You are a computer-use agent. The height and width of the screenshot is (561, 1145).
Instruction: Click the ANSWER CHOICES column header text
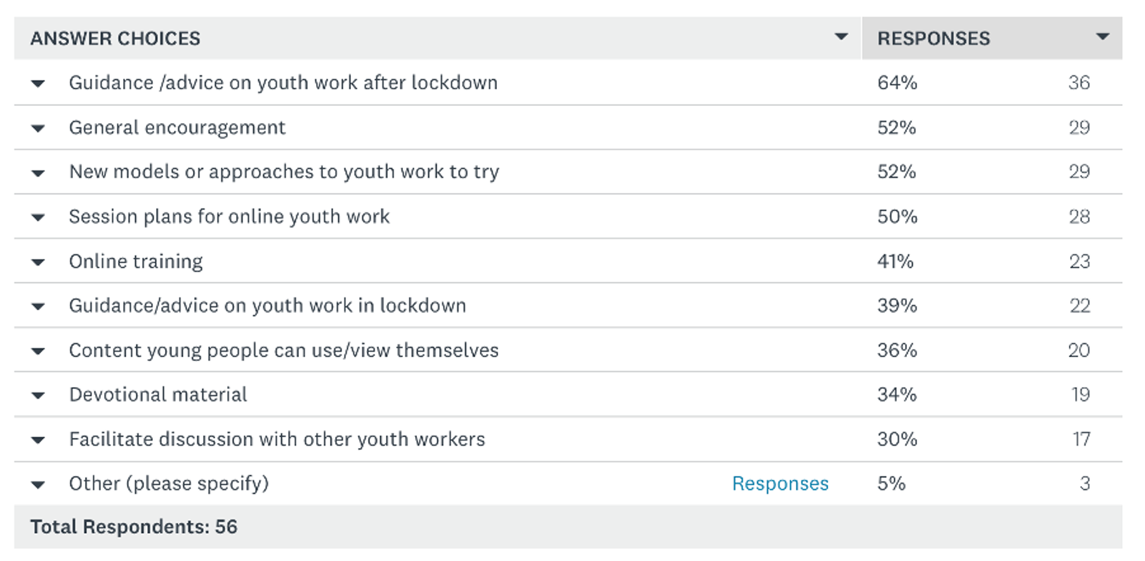coord(115,38)
